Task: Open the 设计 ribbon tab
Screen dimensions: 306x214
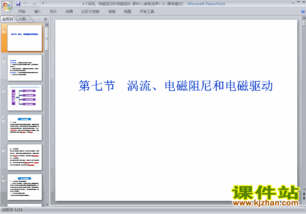Action: (x=53, y=12)
